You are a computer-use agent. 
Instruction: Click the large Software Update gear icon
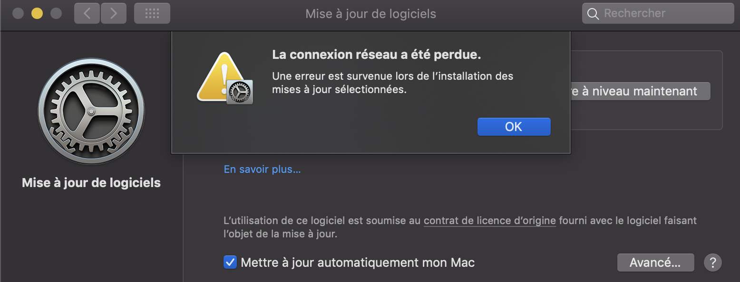coord(91,112)
